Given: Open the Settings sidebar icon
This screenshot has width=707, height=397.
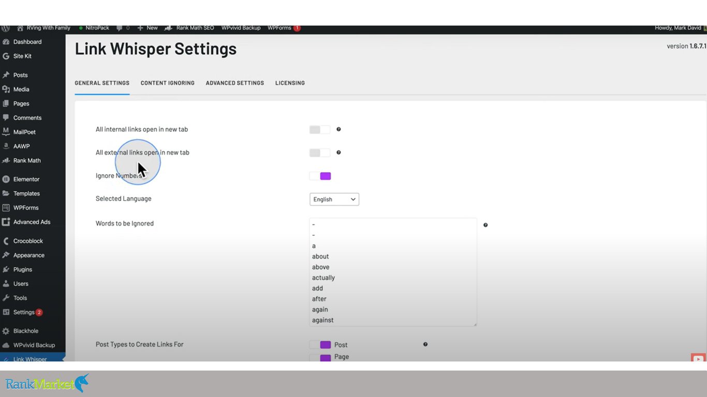Looking at the screenshot, I should tap(6, 312).
